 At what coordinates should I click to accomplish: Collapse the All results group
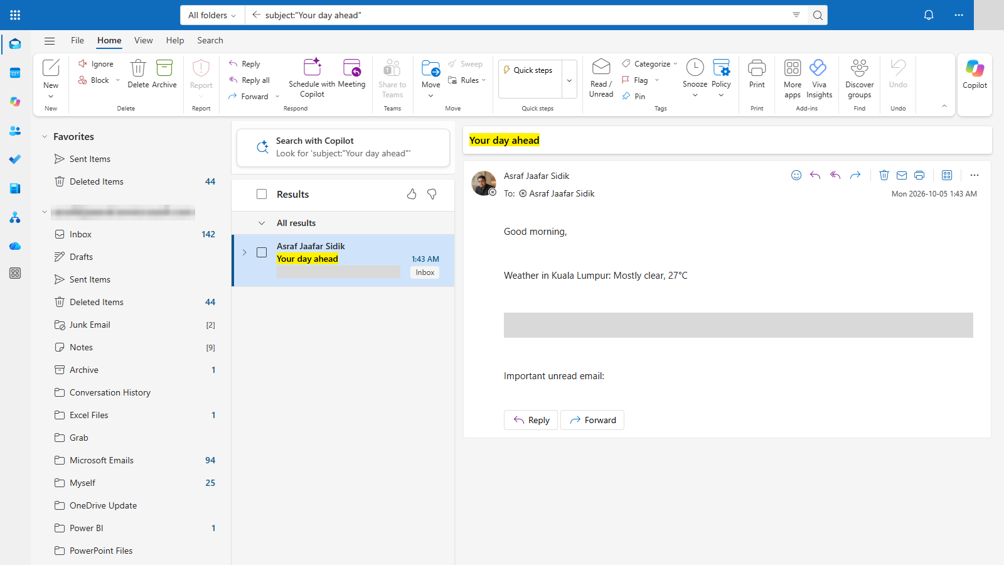click(x=262, y=223)
